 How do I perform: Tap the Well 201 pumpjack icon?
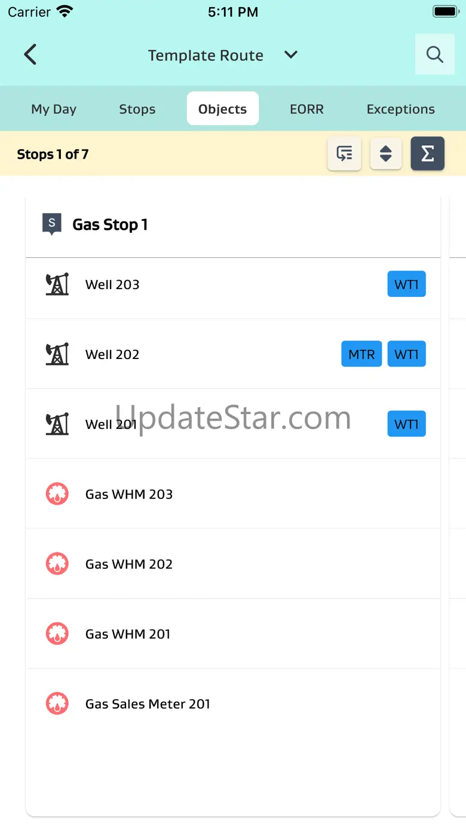tap(57, 424)
